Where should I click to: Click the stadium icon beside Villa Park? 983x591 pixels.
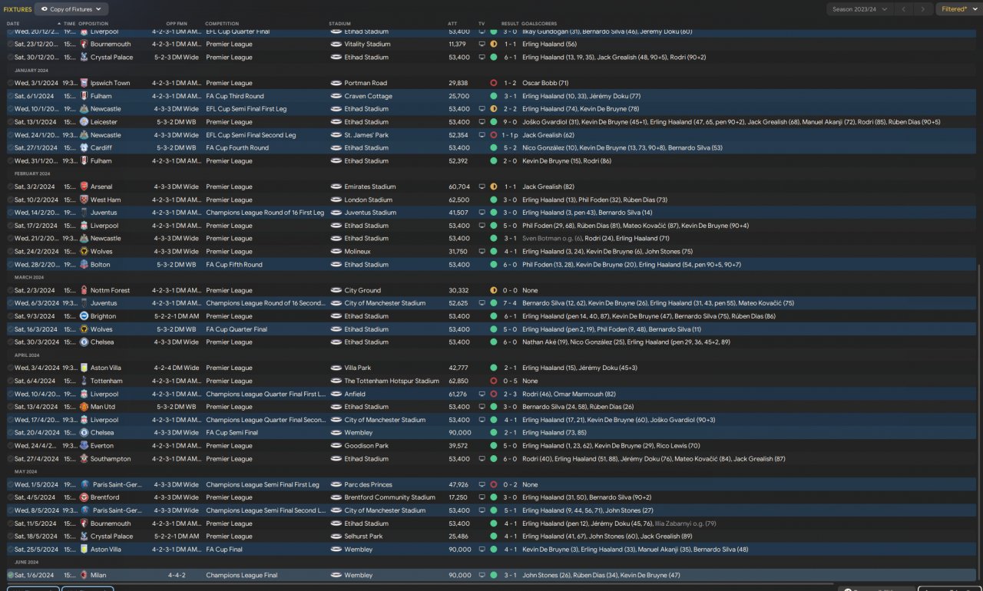[x=336, y=368]
